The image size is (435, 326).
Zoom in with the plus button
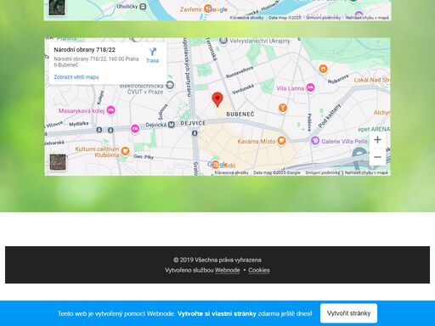tap(377, 139)
